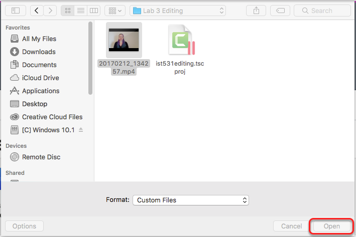The width and height of the screenshot is (356, 237).
Task: Switch to list view
Action: point(80,10)
